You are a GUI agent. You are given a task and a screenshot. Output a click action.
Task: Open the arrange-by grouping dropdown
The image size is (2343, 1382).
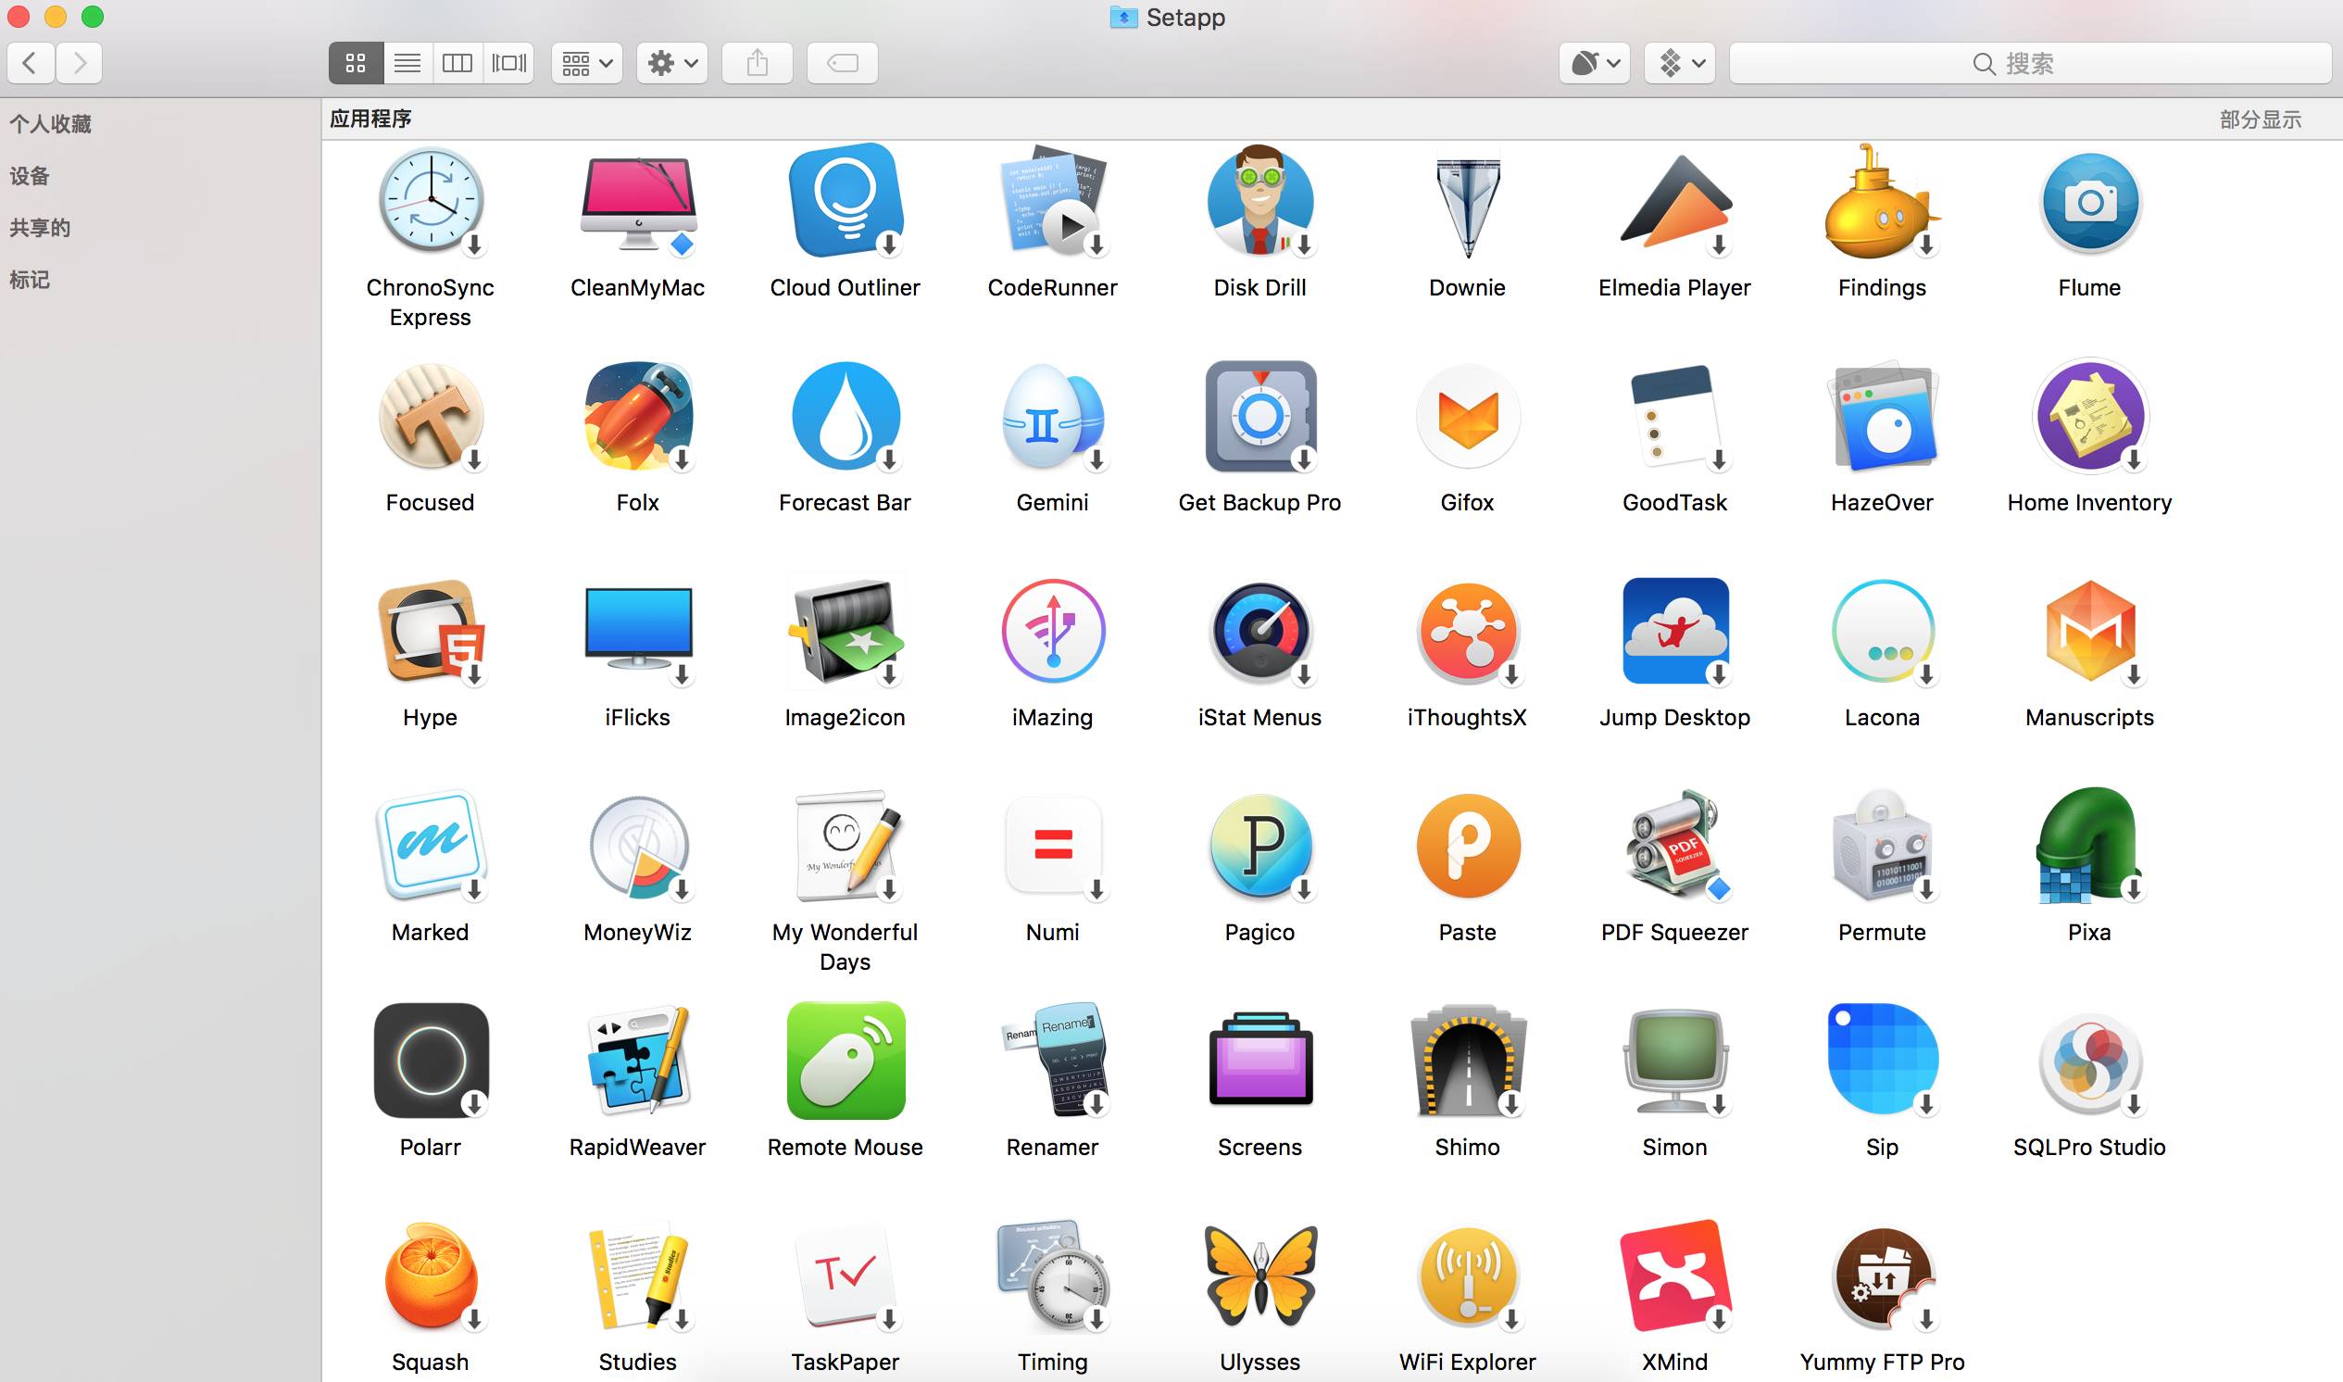point(586,63)
